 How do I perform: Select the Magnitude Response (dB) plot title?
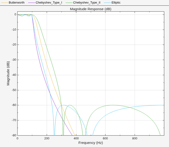[91, 9]
